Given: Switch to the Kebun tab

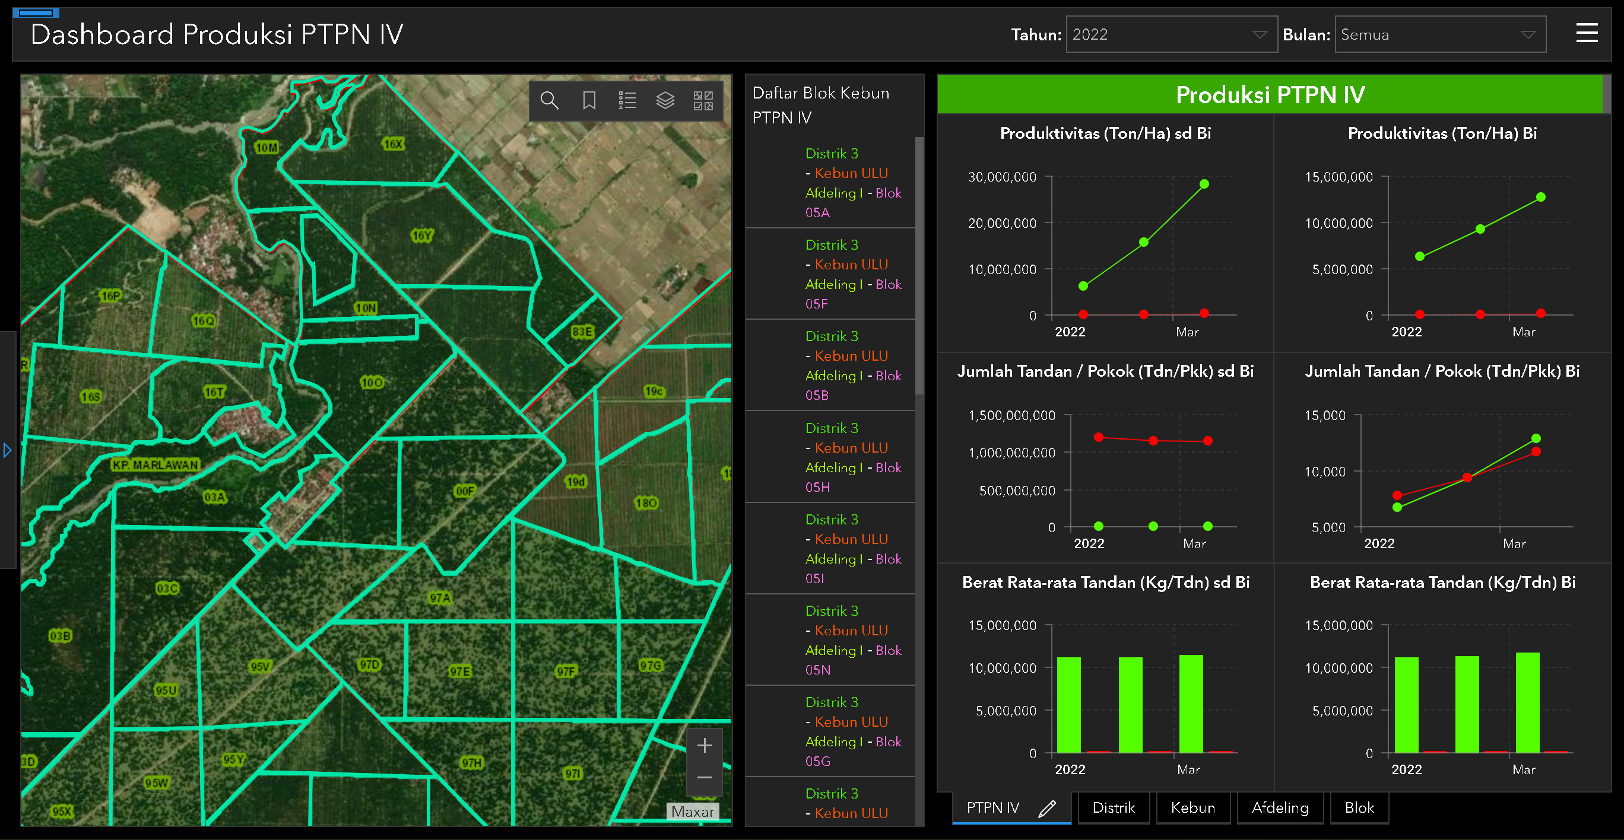Looking at the screenshot, I should [1193, 808].
